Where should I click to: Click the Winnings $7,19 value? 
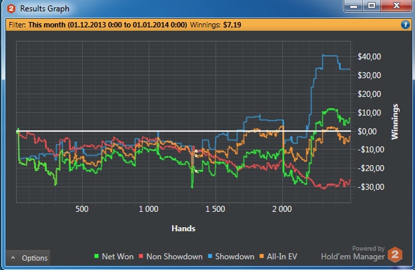point(232,25)
